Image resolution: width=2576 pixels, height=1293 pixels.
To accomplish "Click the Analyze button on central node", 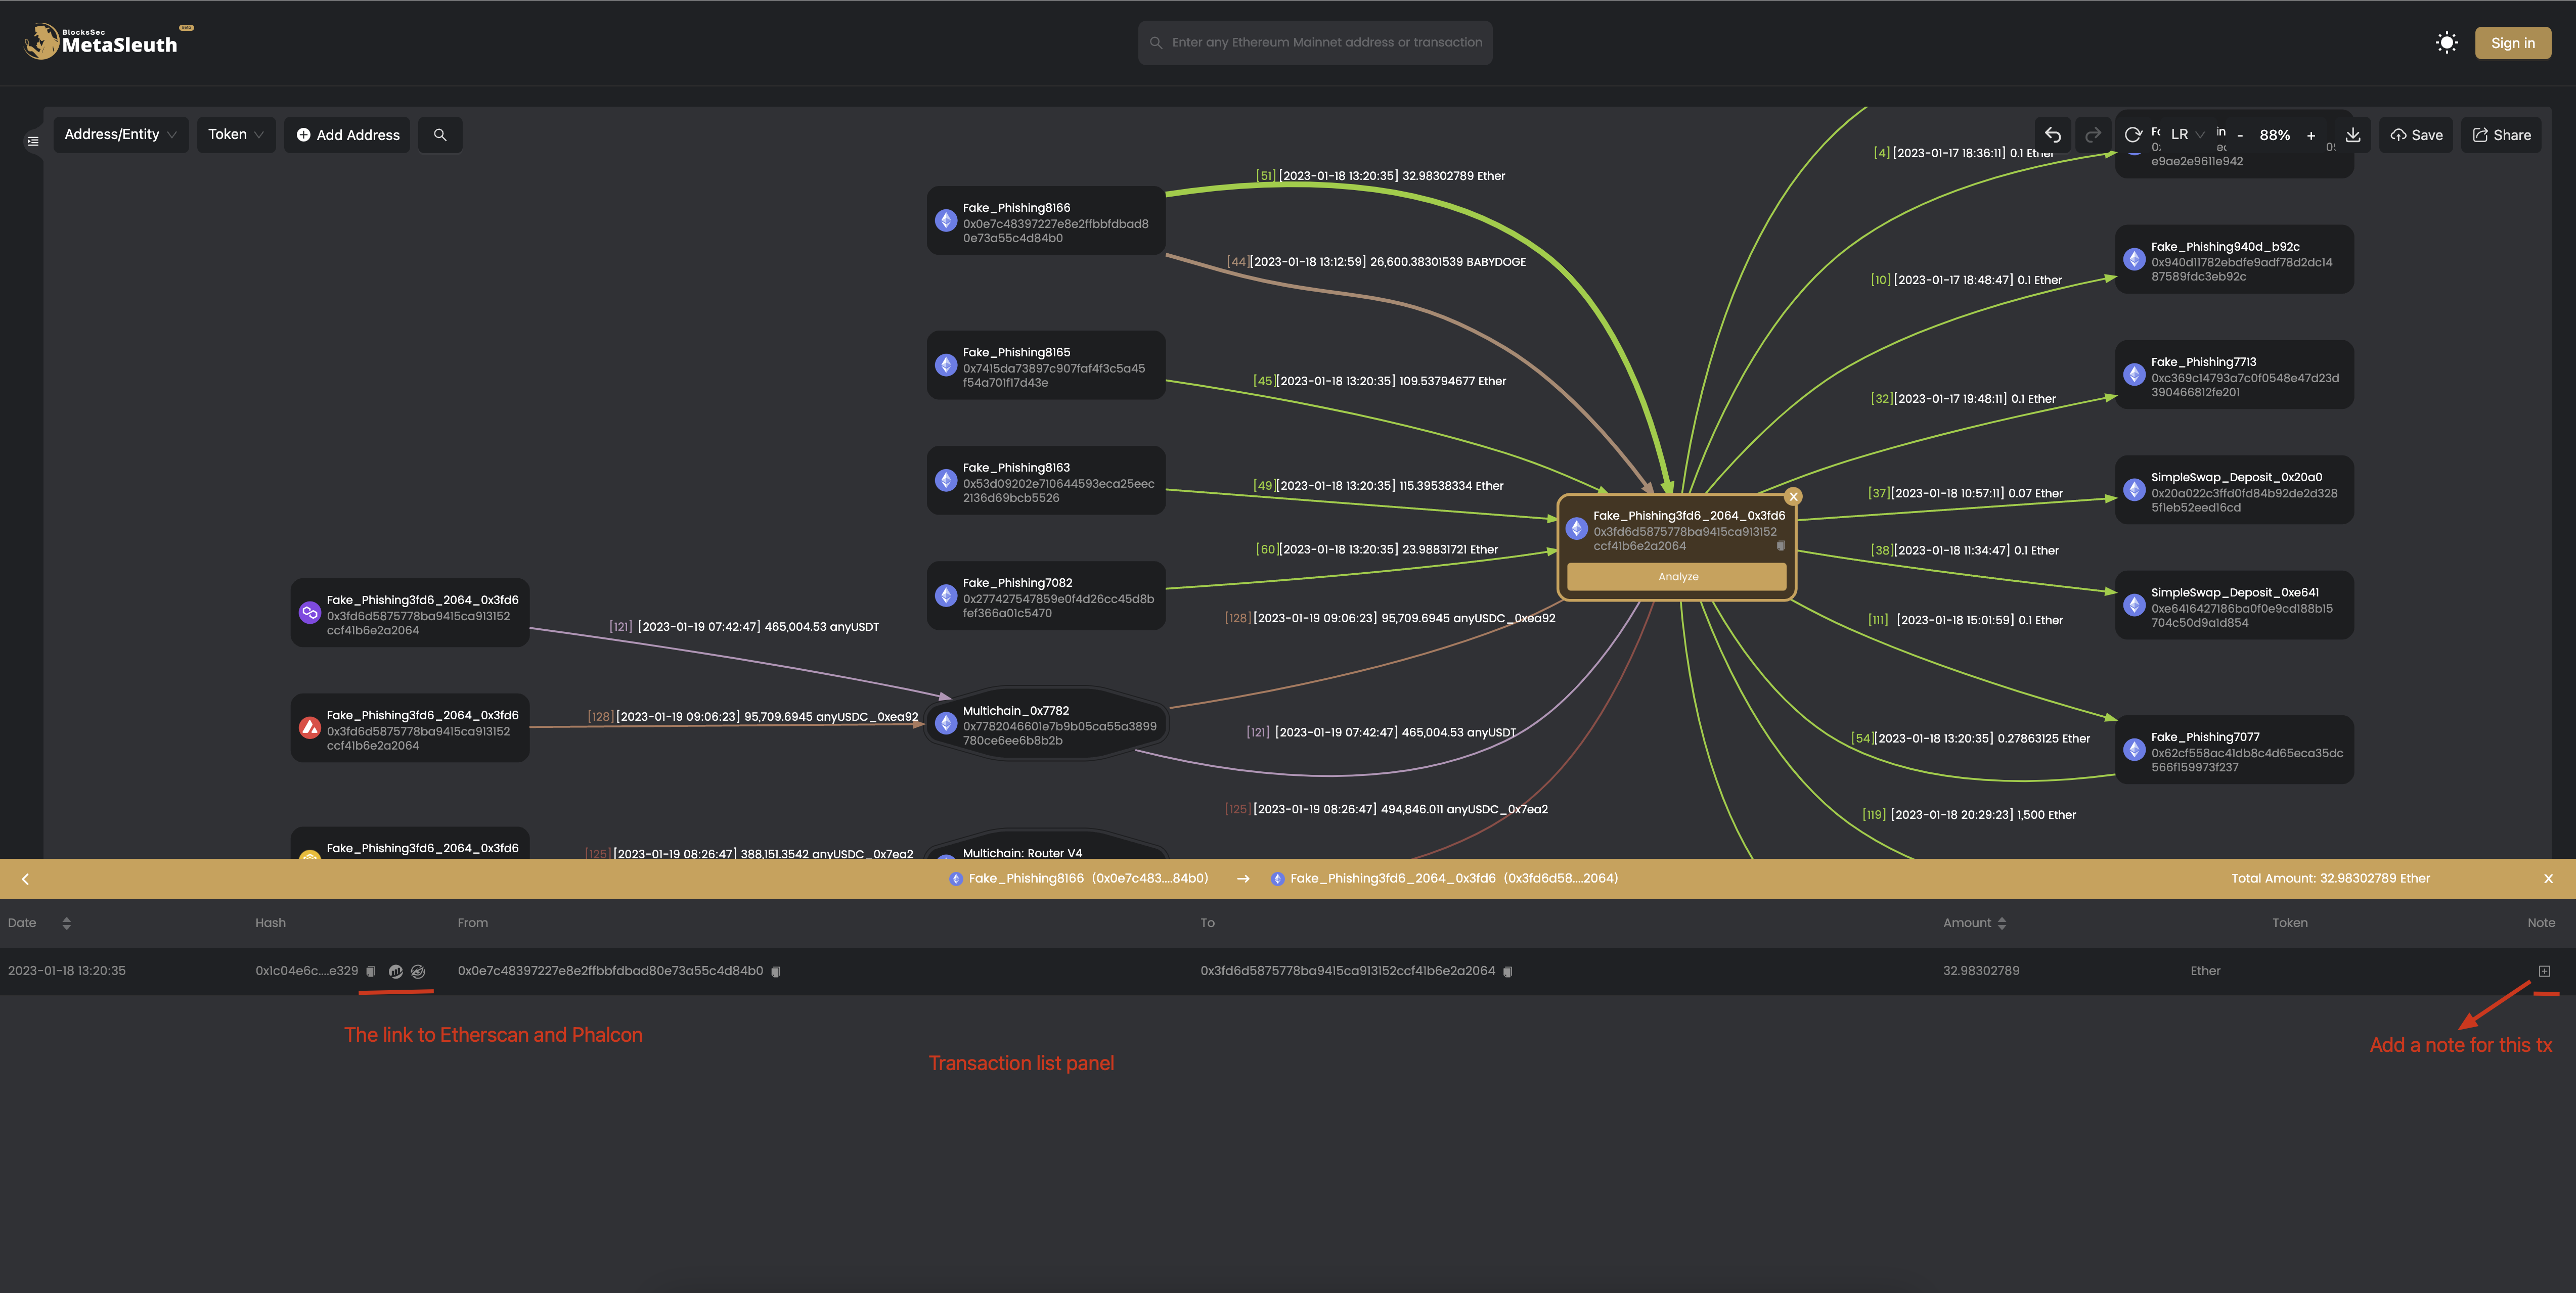I will click(1677, 577).
